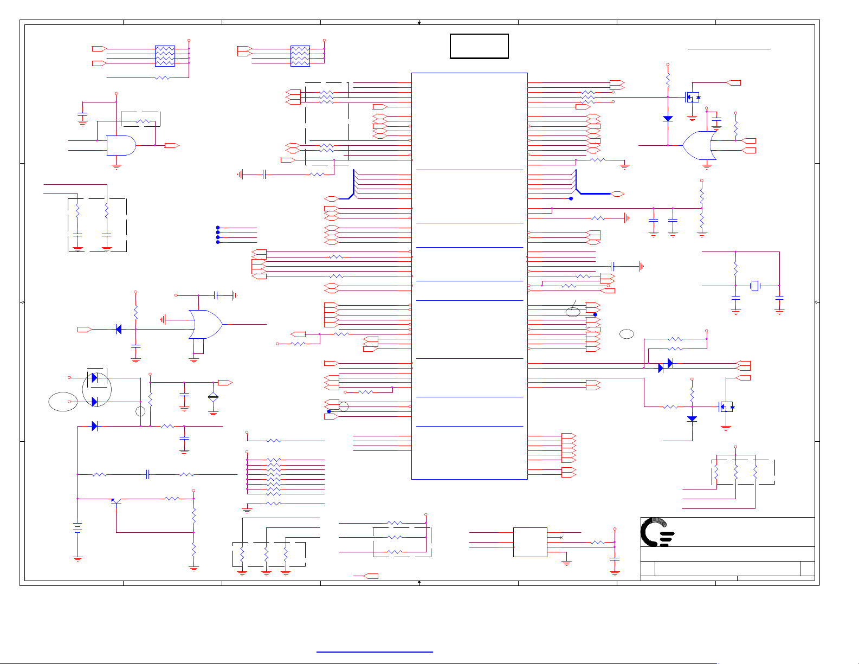The height and width of the screenshot is (664, 859).
Task: Select the OR gate beside the crystal circuit
Action: pos(700,145)
